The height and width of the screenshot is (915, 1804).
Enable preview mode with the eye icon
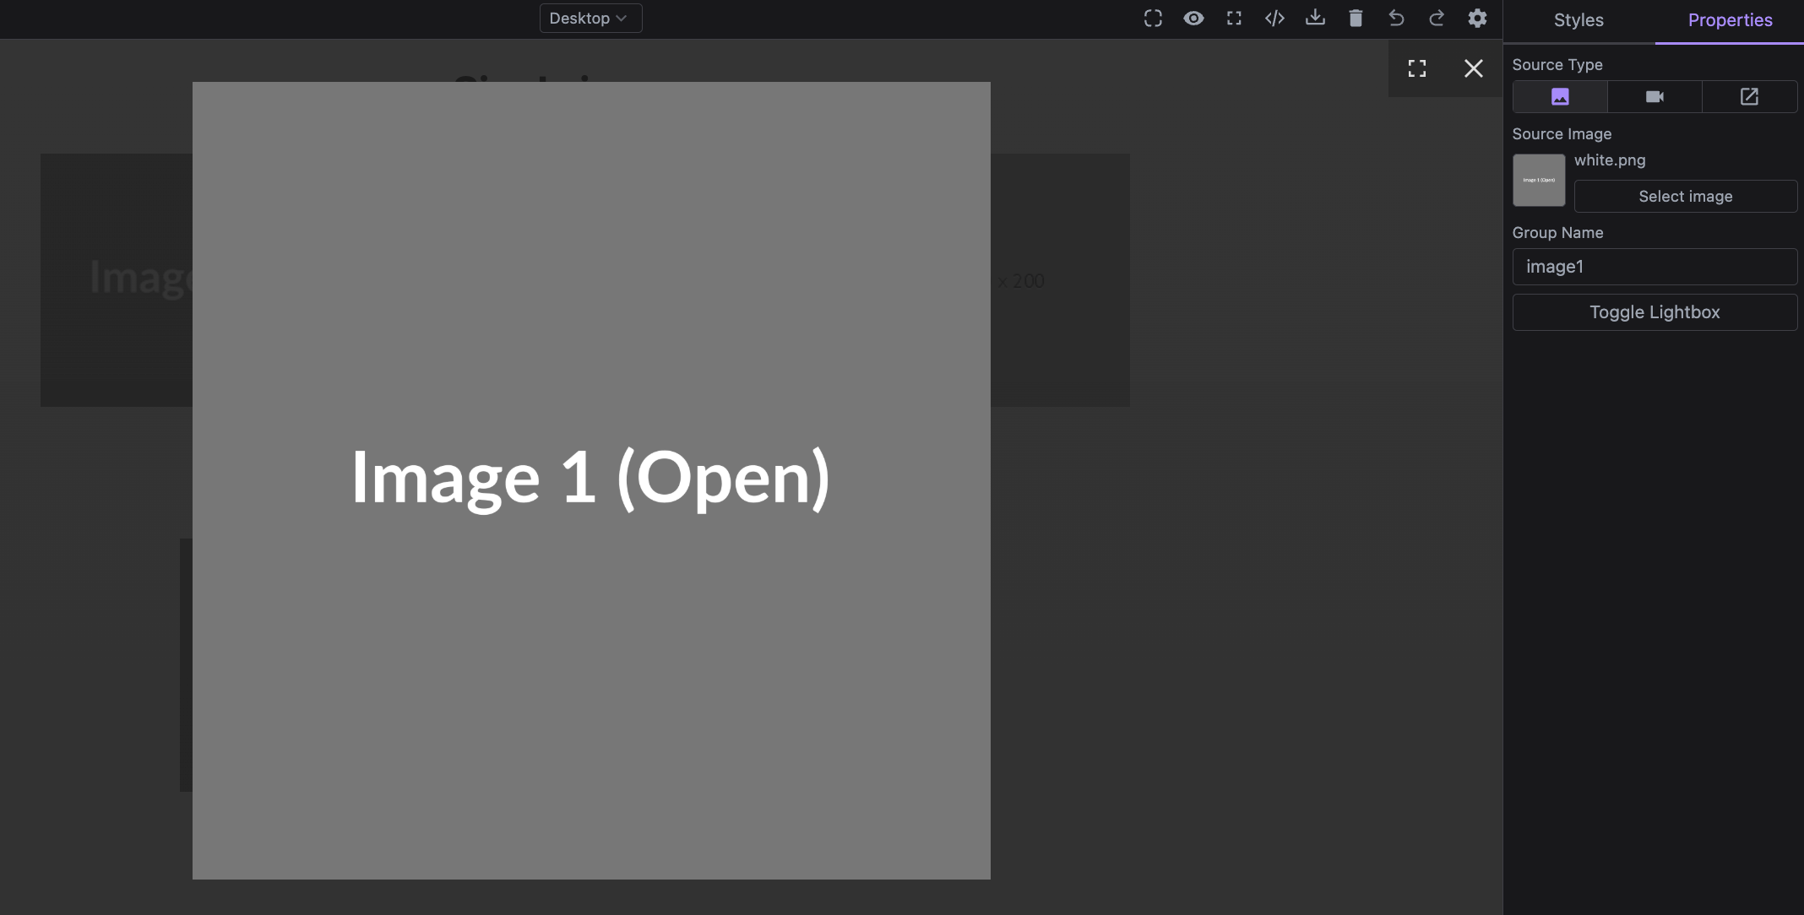[1193, 18]
